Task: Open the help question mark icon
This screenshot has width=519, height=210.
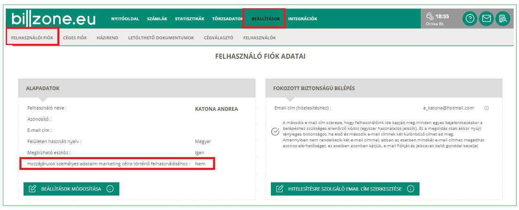Action: point(470,19)
